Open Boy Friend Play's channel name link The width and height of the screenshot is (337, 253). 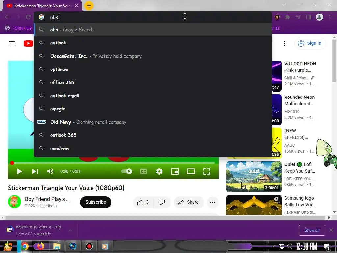point(47,199)
